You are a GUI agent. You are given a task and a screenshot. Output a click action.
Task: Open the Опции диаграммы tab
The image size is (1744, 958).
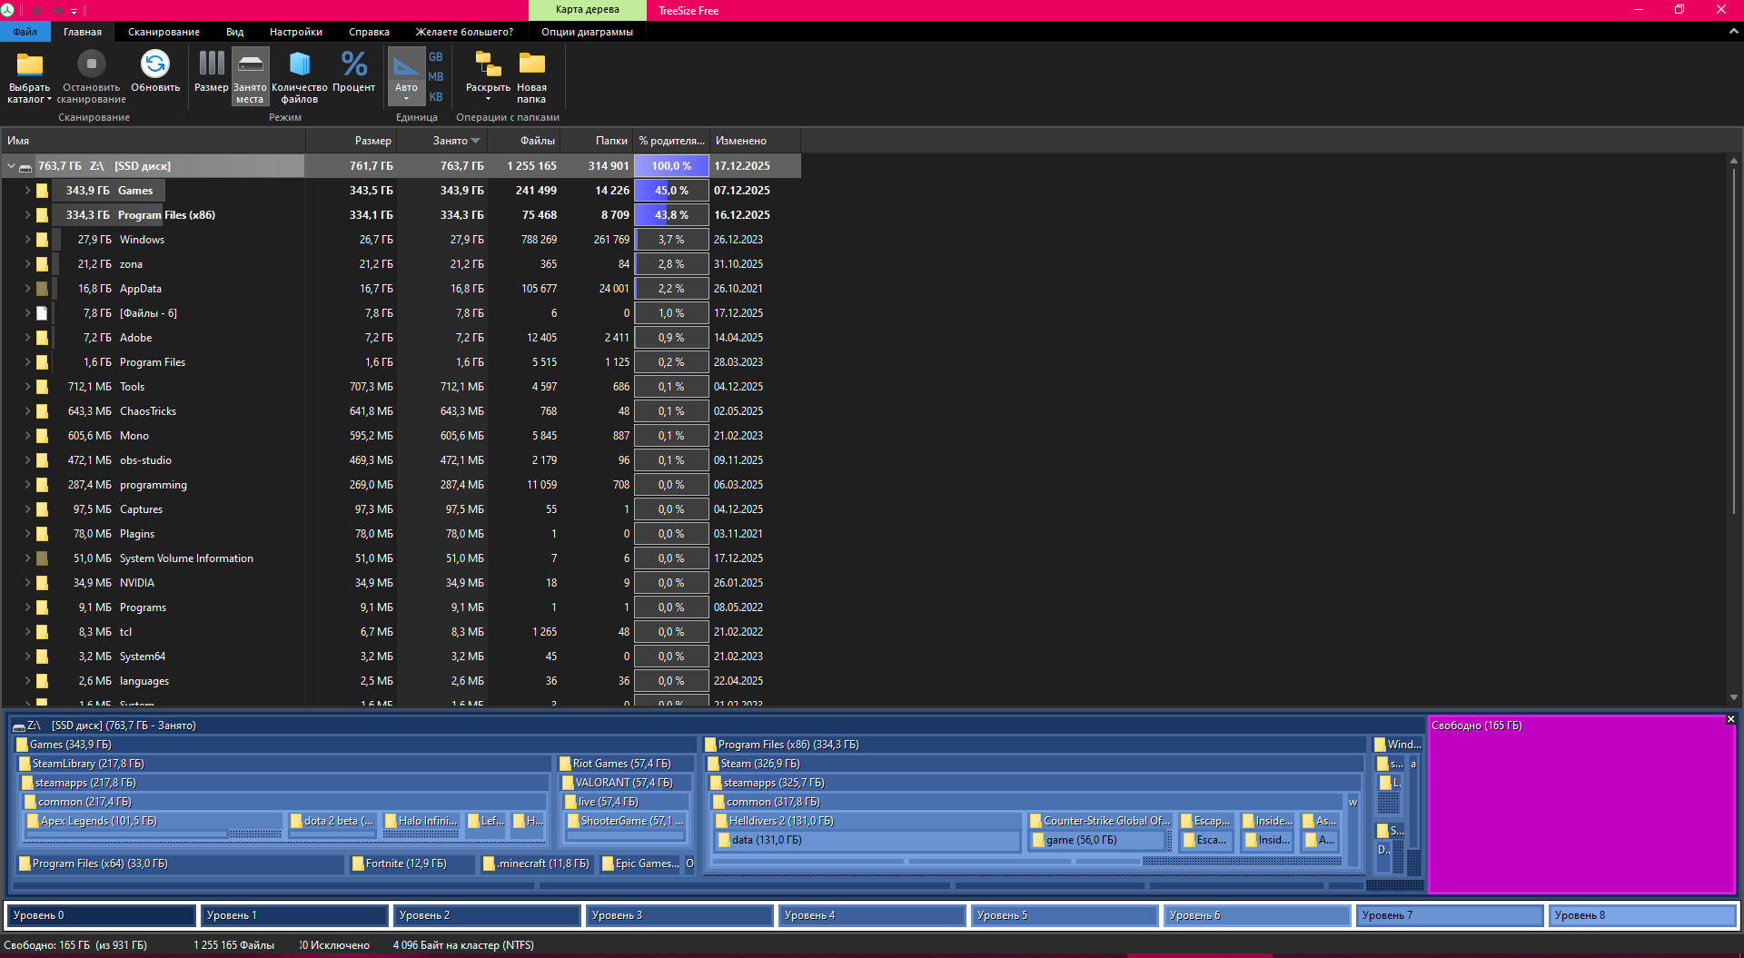(587, 32)
